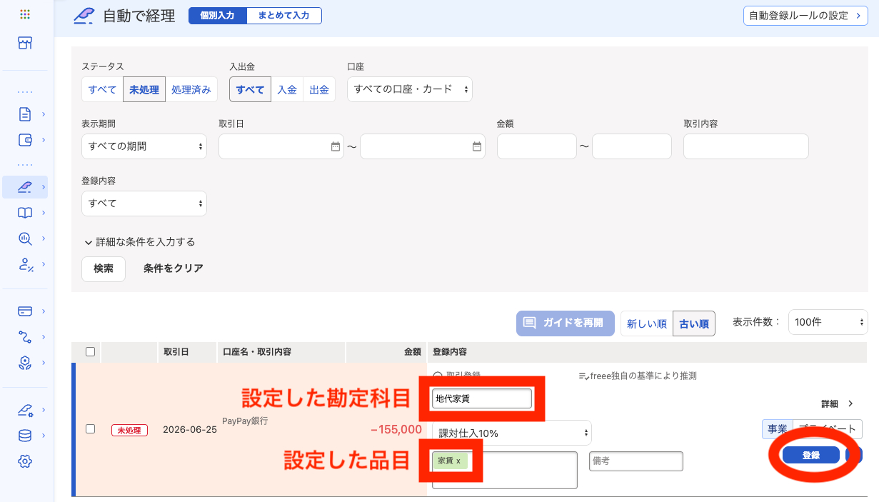The height and width of the screenshot is (502, 879).
Task: Mark the transaction as 事業
Action: tap(777, 428)
